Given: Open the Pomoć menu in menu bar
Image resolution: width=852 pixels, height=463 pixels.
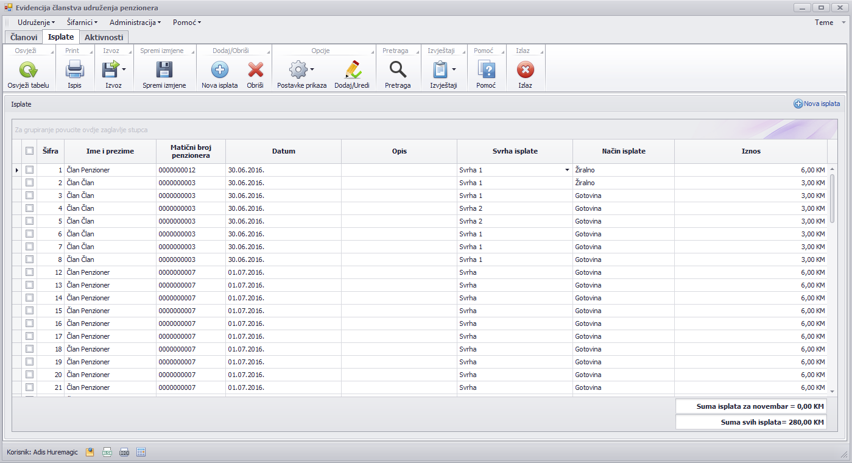Looking at the screenshot, I should [x=187, y=23].
